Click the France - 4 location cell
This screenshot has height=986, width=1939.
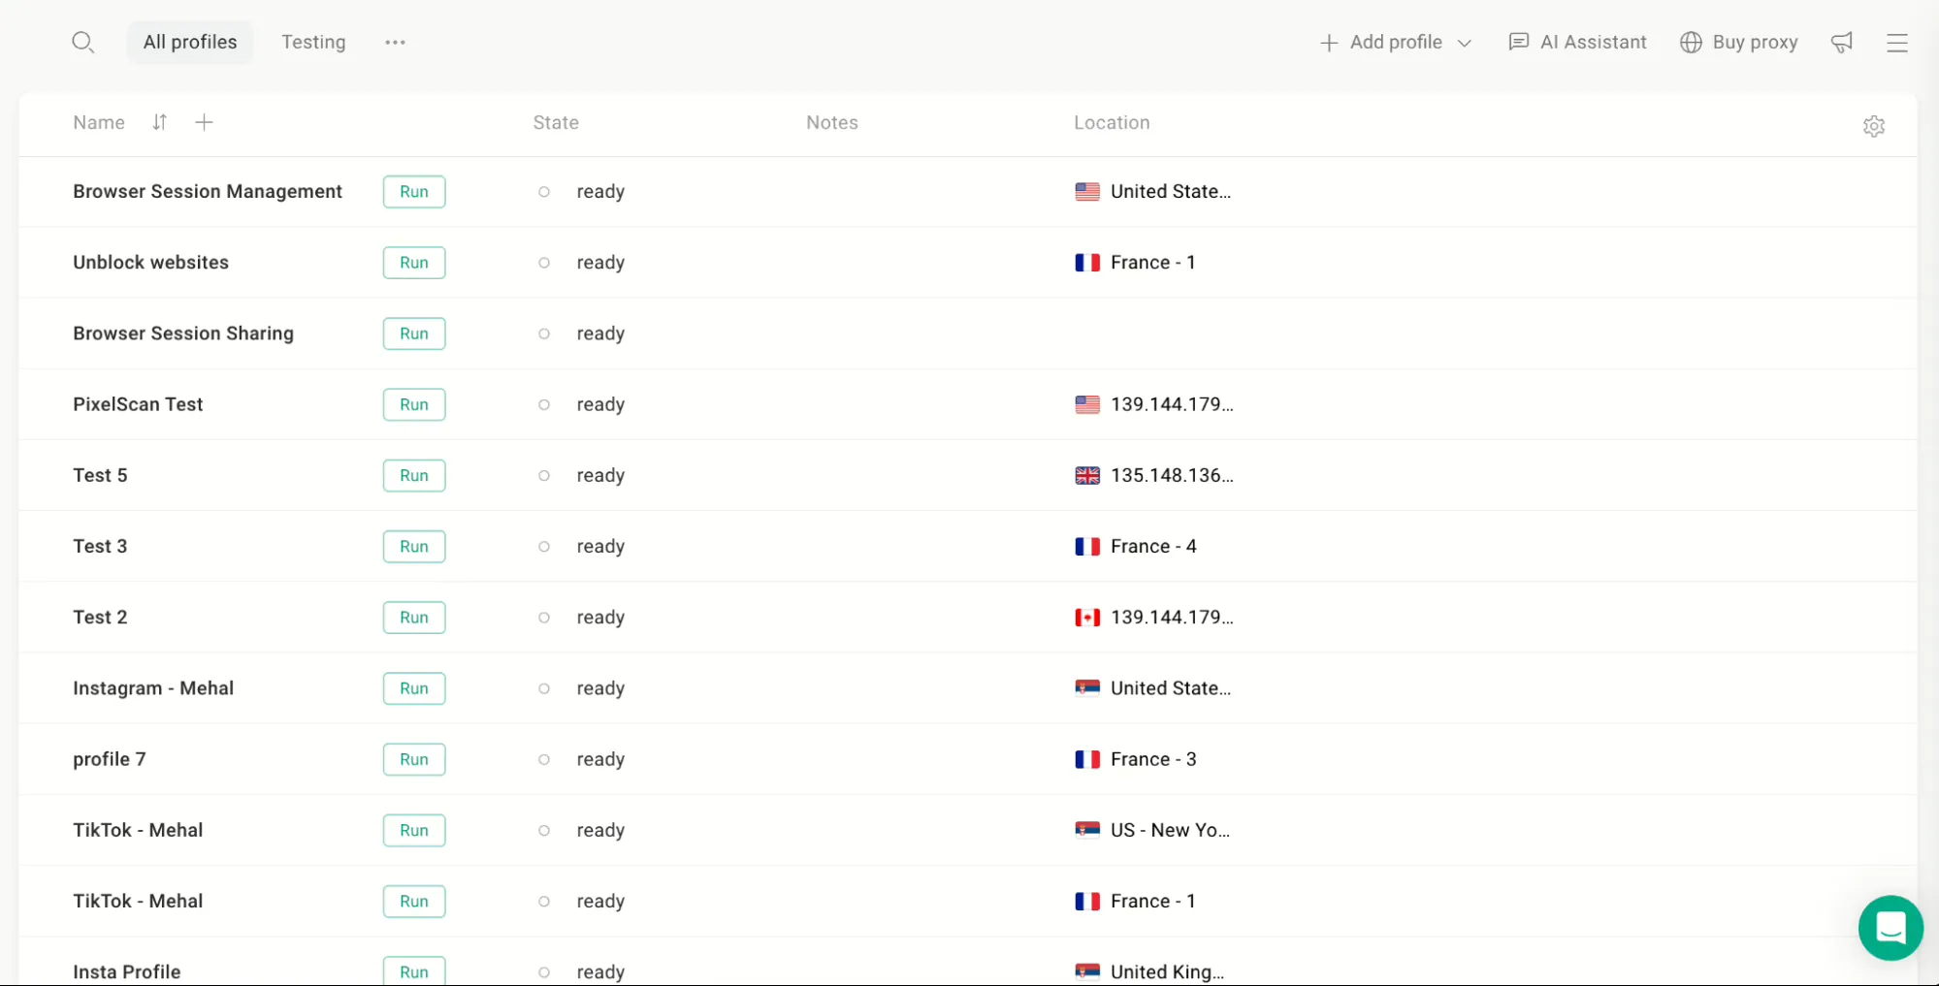(x=1136, y=546)
